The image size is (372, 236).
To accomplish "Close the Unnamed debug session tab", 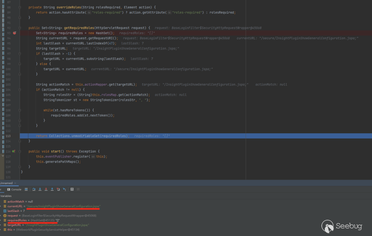I will (x=15, y=183).
